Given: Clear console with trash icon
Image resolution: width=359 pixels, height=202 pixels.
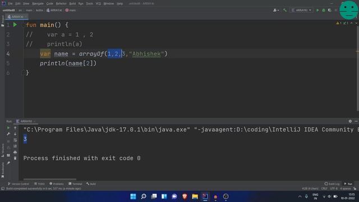Looking at the screenshot, I should [15, 158].
